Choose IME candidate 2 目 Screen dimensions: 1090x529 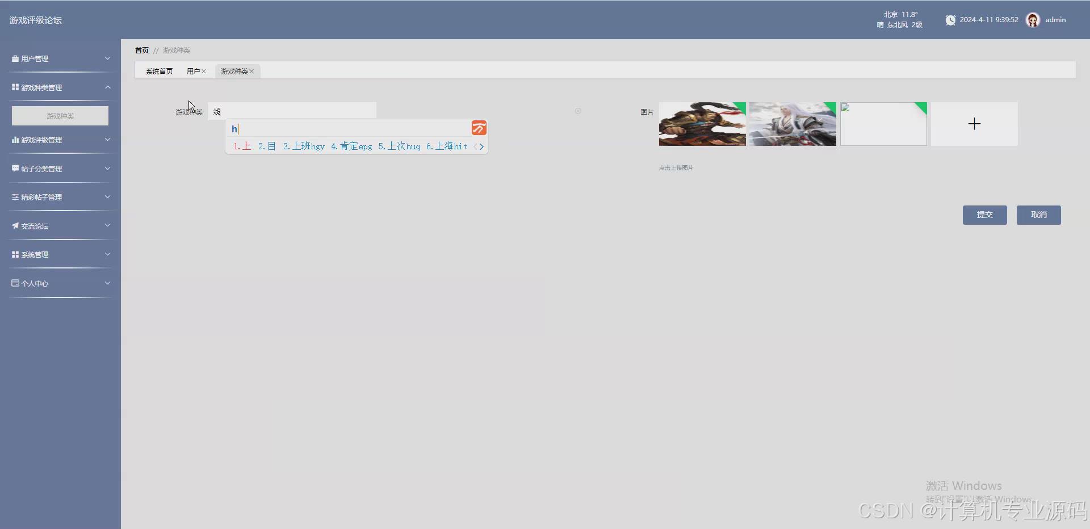(267, 146)
